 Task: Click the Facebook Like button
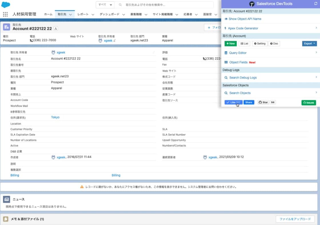pos(233,102)
